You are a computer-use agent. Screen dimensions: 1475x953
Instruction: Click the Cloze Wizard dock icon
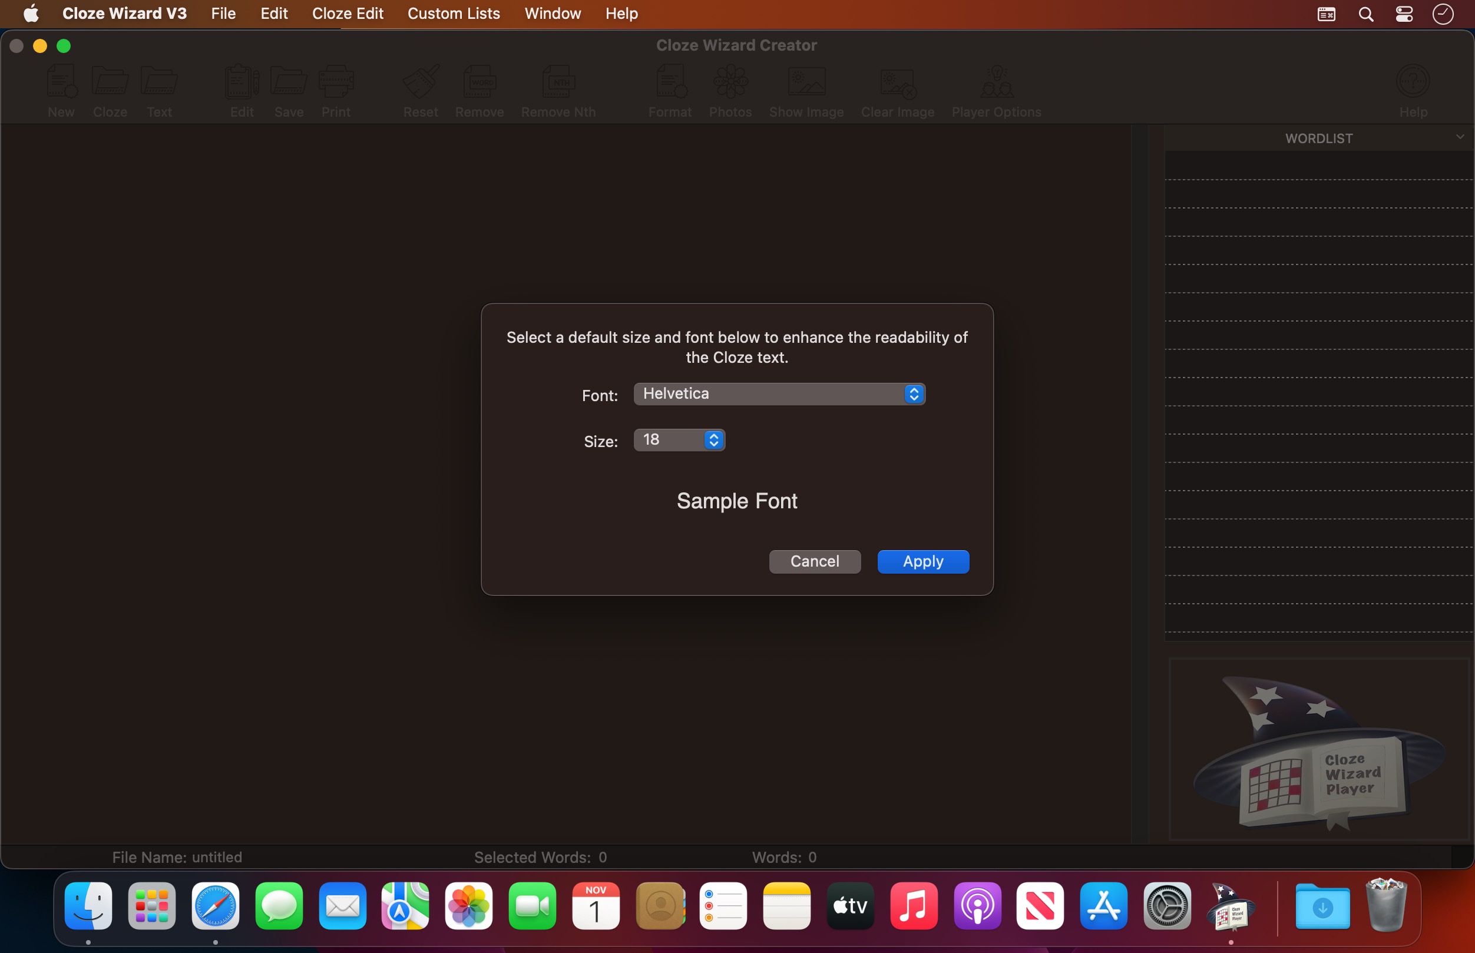point(1231,907)
